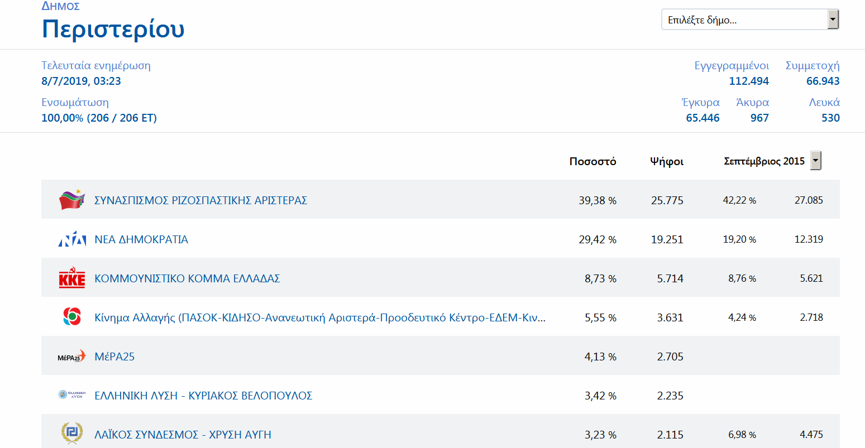This screenshot has height=448, width=865.
Task: Click the 'Περιστερίου' municipality heading
Action: click(113, 29)
